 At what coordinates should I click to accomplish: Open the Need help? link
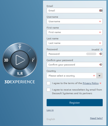point(96,118)
